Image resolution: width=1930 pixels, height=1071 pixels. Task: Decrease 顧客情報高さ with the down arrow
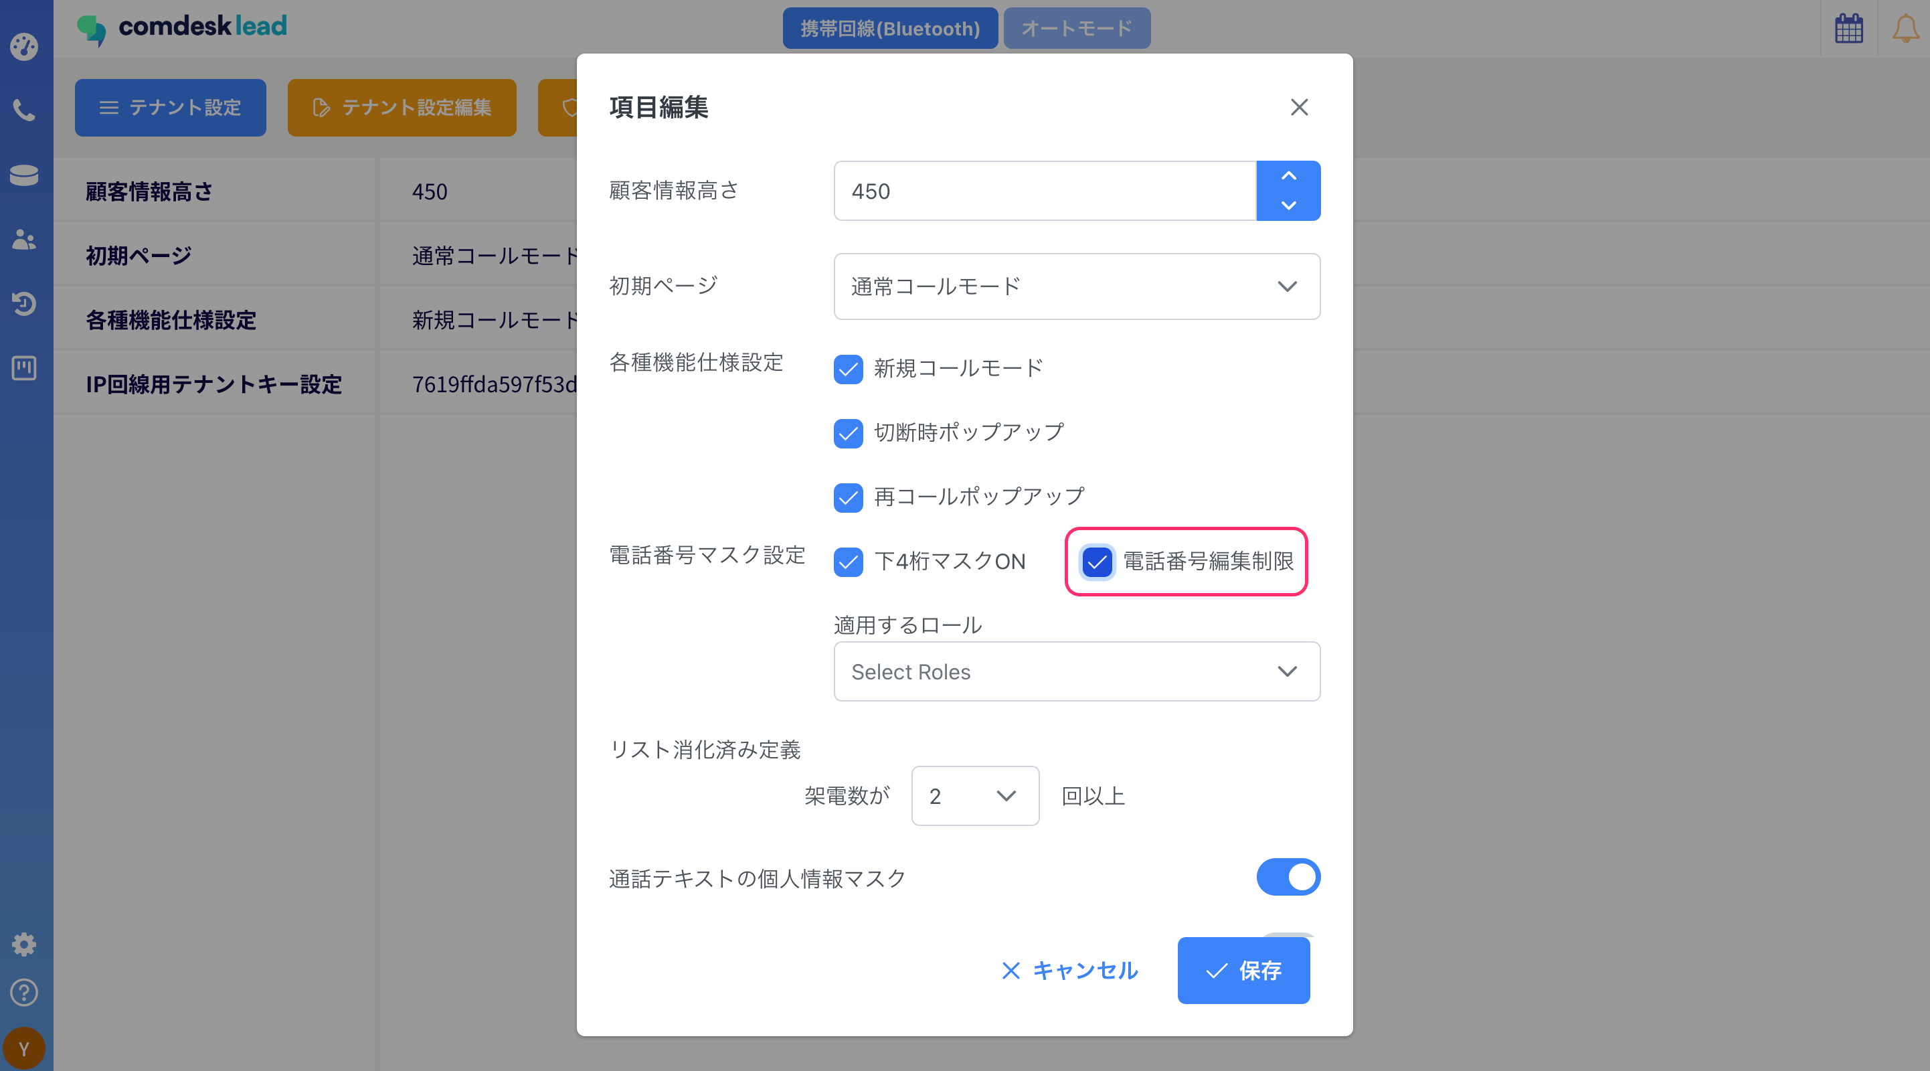click(x=1289, y=205)
